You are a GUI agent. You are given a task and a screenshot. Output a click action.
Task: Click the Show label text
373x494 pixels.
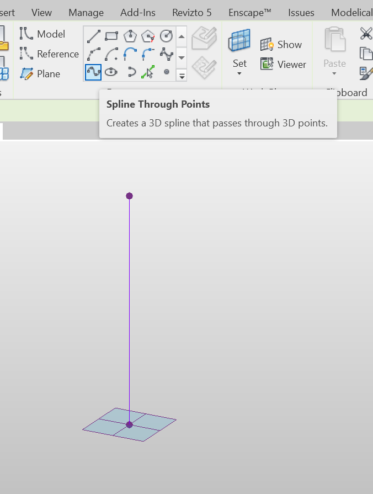[290, 44]
